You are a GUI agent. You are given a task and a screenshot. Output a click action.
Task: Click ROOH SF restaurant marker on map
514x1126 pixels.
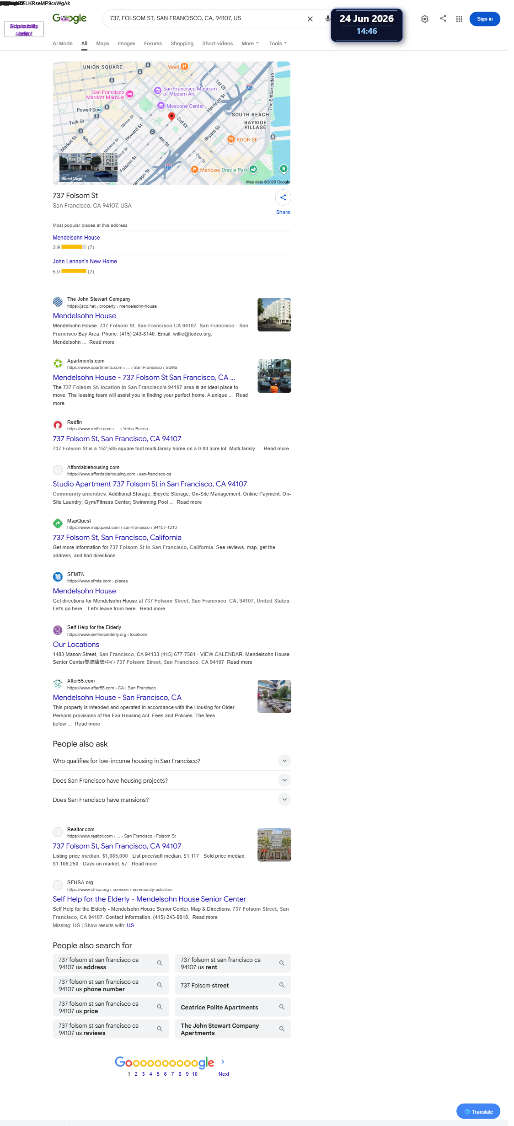coord(231,139)
